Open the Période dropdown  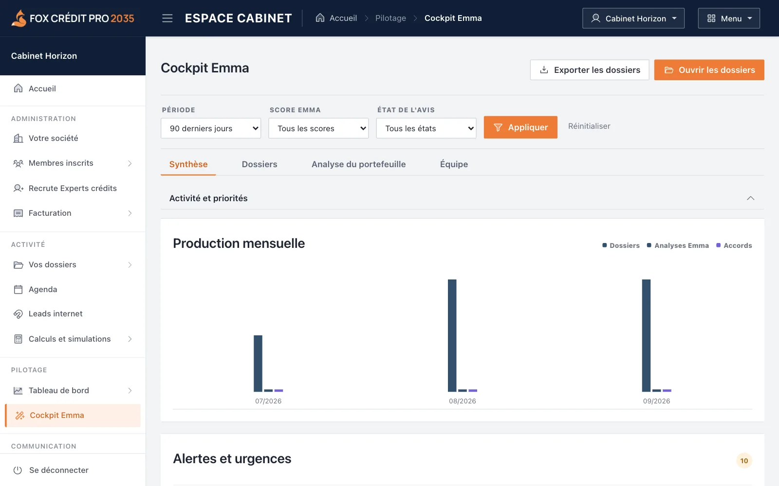point(211,128)
